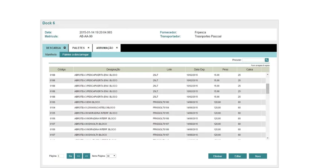Sort by the Data Exp column header

click(199, 70)
